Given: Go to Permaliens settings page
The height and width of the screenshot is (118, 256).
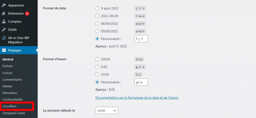Looking at the screenshot, I should tap(10, 93).
